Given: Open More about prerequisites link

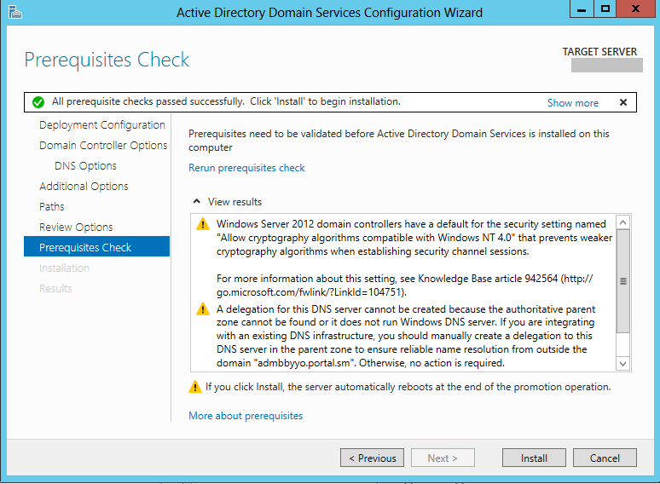Looking at the screenshot, I should click(x=246, y=416).
